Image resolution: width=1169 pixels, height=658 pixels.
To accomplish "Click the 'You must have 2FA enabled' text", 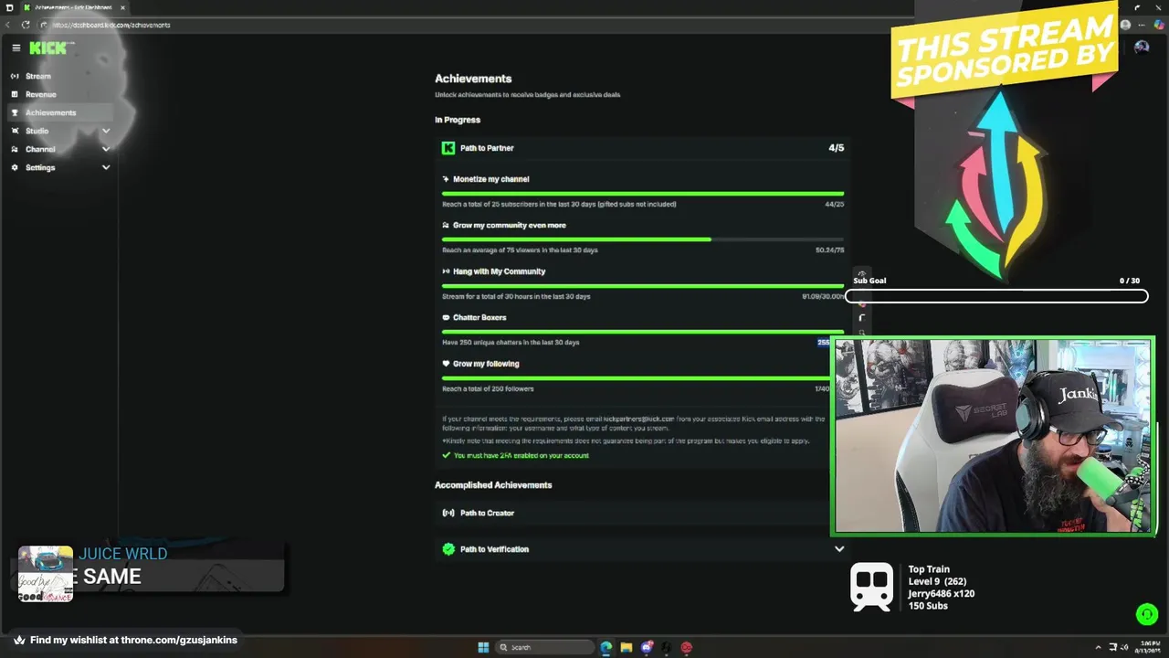I will point(521,455).
